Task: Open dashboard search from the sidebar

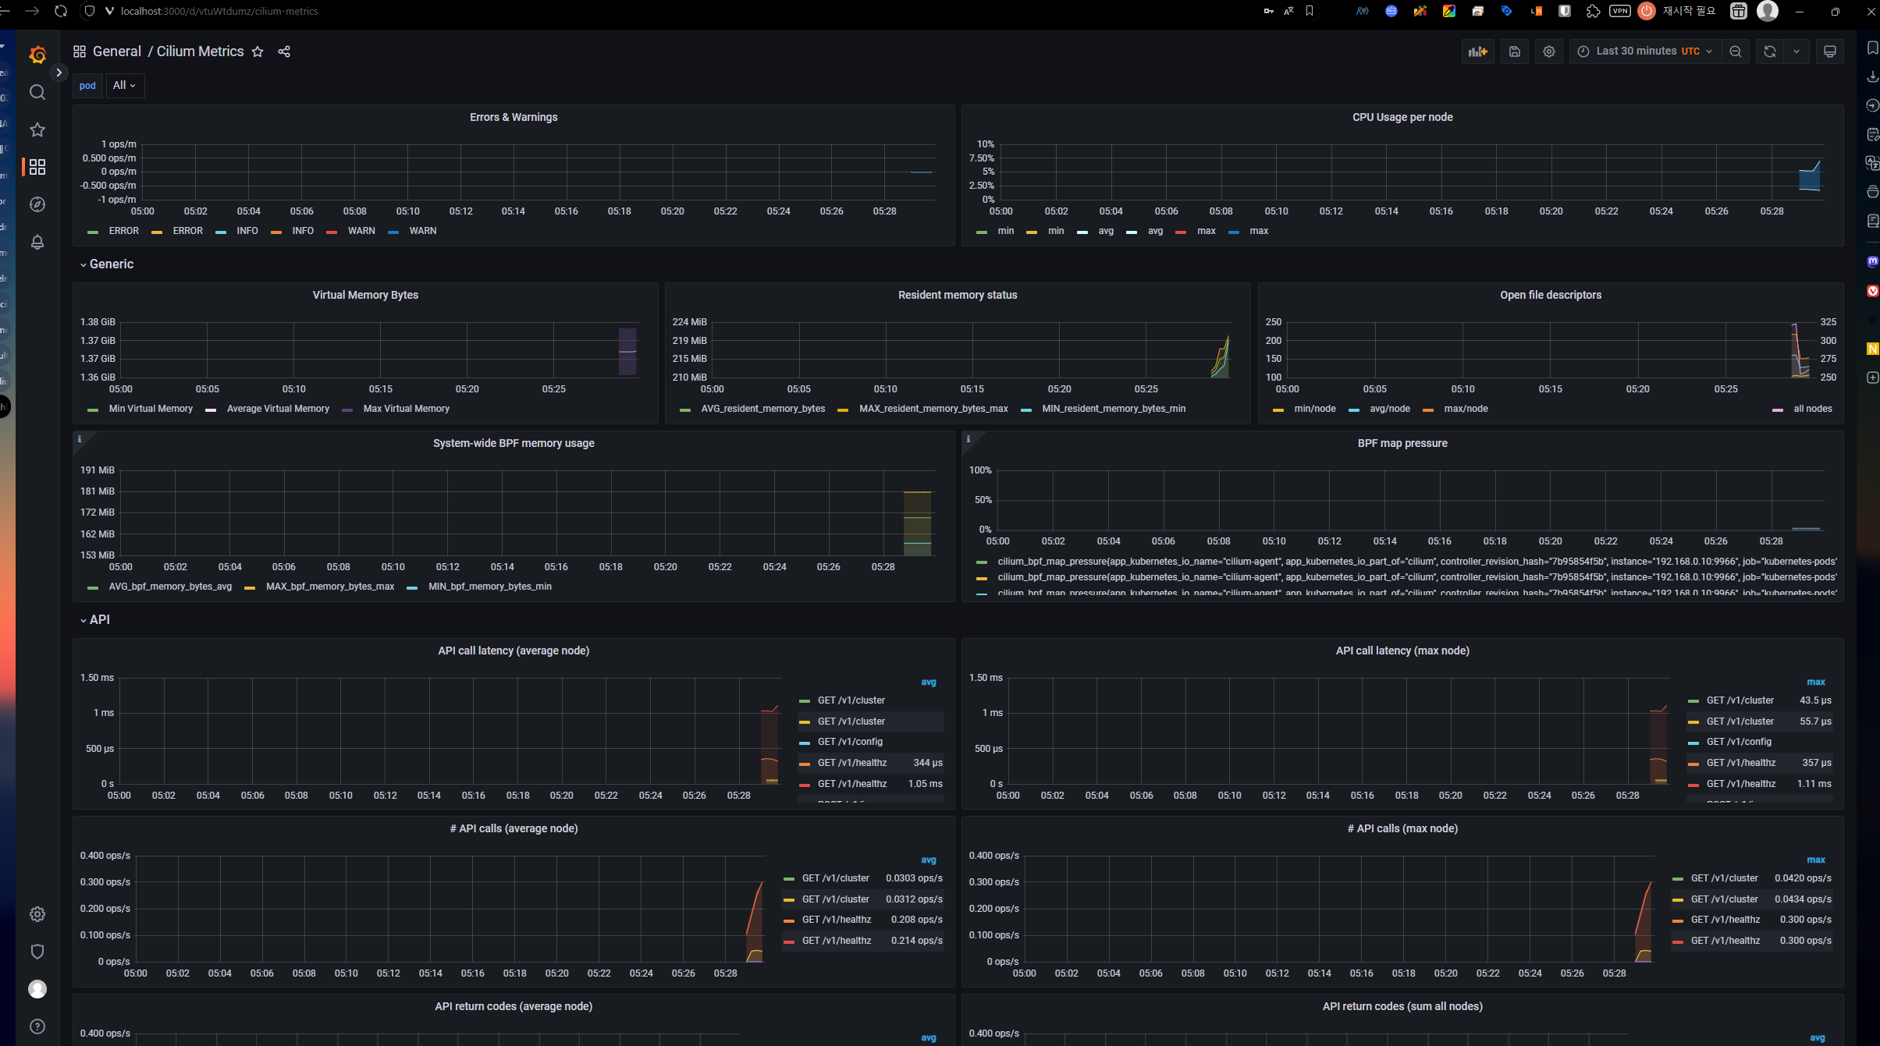Action: (x=37, y=92)
